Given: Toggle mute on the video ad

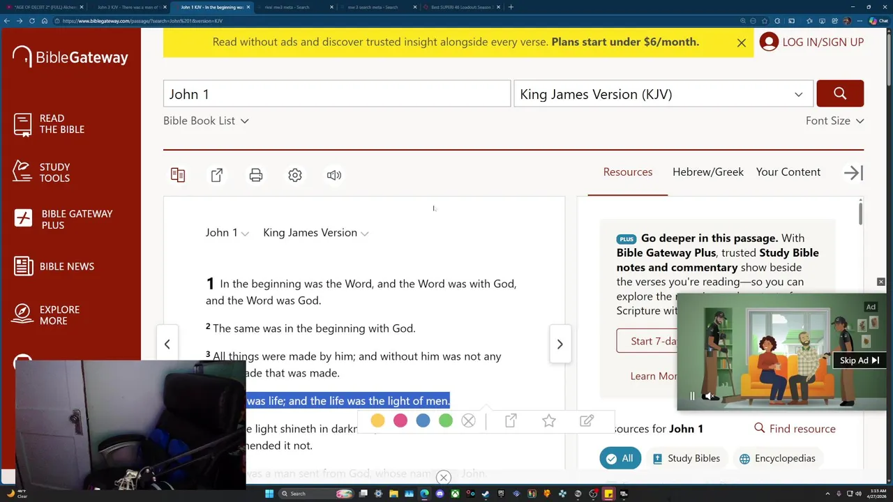Looking at the screenshot, I should [710, 397].
